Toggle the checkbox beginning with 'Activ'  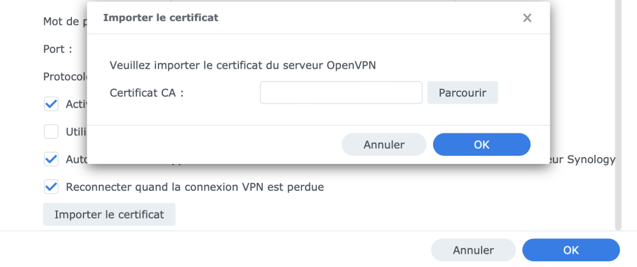click(51, 104)
